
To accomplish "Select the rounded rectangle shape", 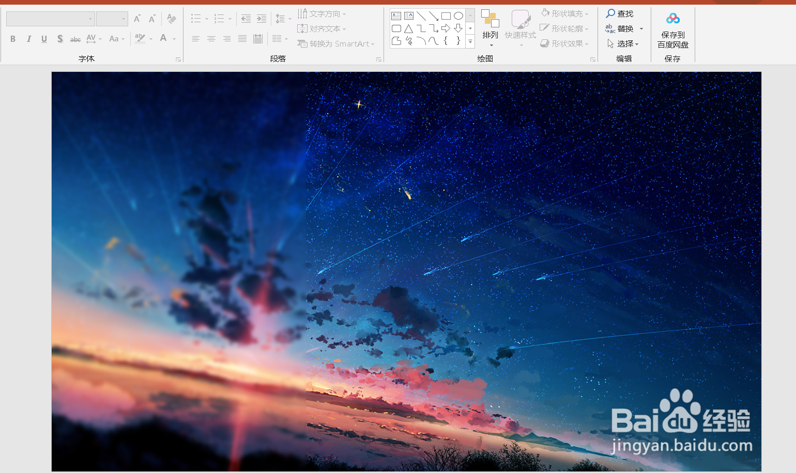I will [396, 28].
